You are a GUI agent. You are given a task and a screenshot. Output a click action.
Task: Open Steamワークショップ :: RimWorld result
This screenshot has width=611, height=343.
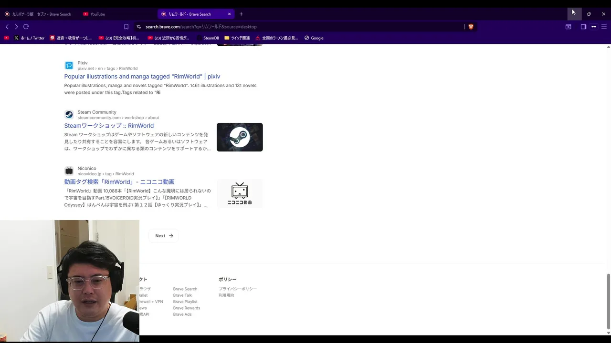click(x=109, y=126)
